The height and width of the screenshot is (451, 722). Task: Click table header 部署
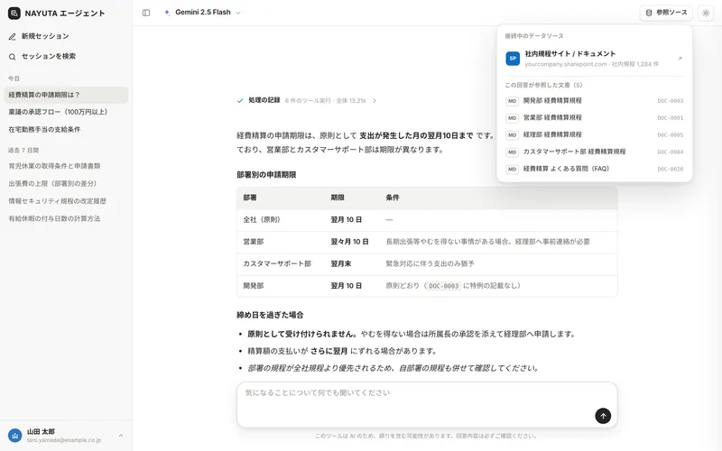pyautogui.click(x=250, y=198)
